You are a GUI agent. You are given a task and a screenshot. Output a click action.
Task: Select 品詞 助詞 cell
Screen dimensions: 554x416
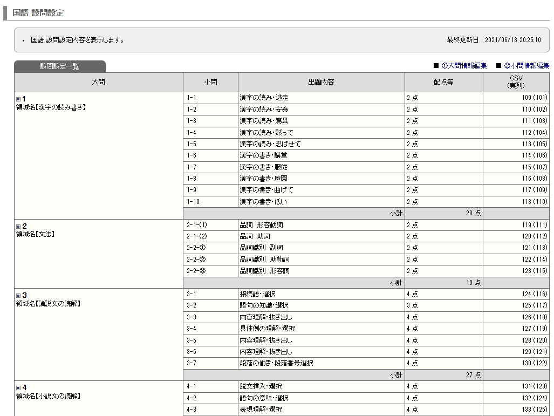pos(321,236)
